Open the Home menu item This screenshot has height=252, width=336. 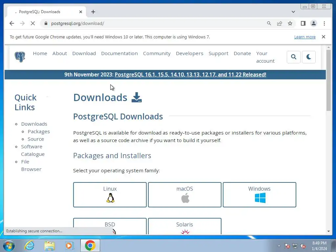coord(40,53)
